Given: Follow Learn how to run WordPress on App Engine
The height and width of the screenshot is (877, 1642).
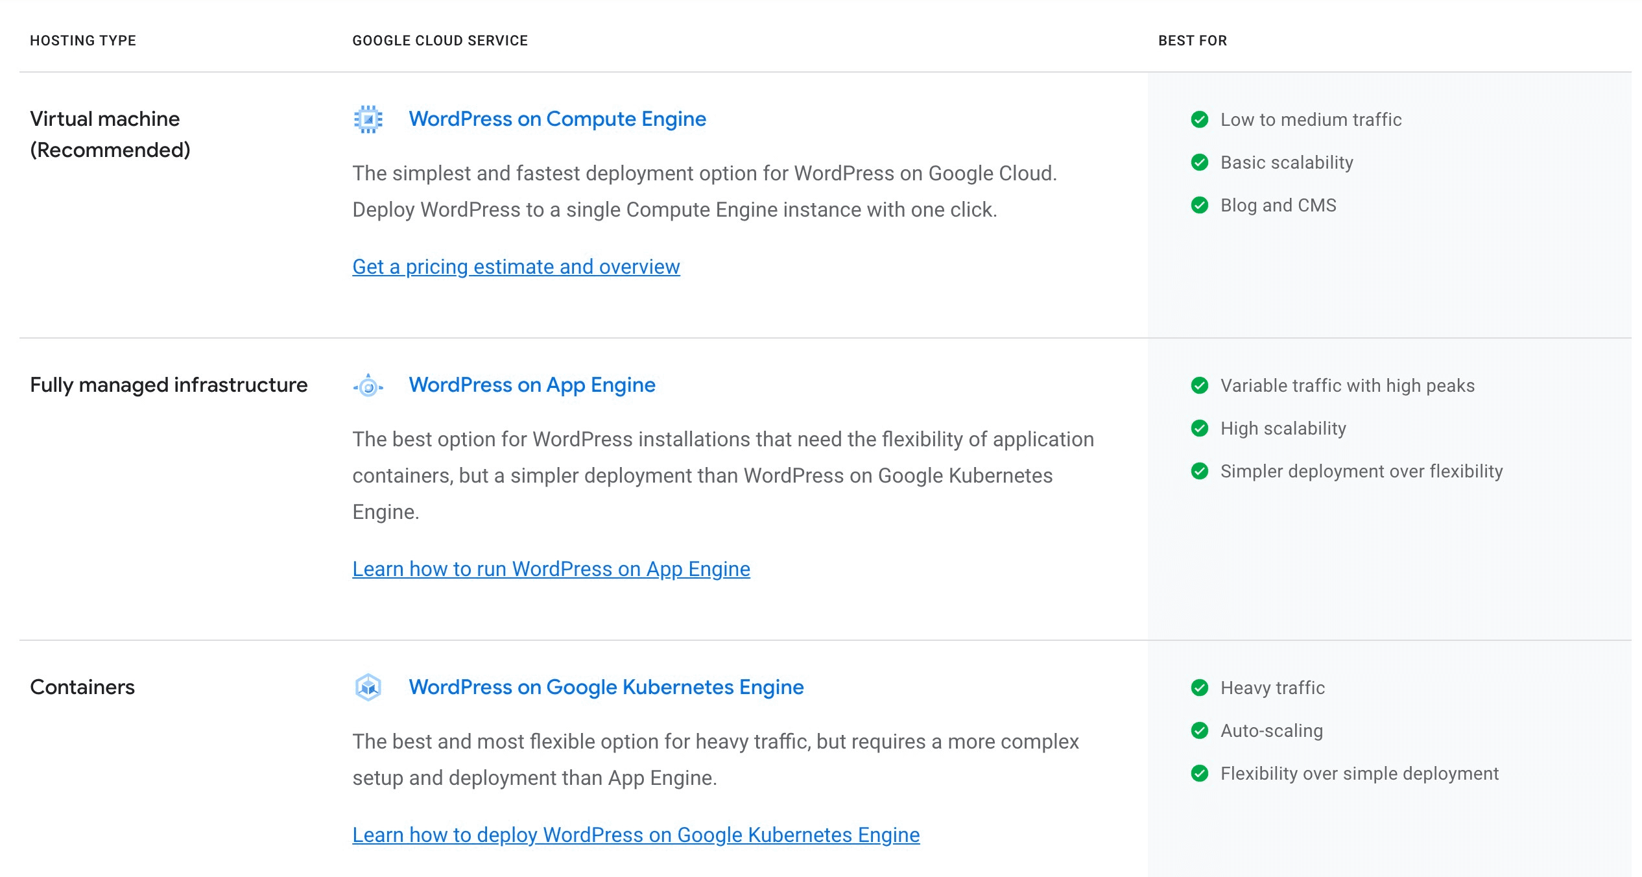Looking at the screenshot, I should pyautogui.click(x=551, y=569).
